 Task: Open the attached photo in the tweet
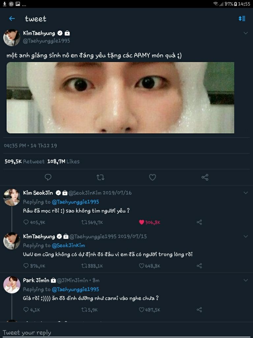coord(120,97)
